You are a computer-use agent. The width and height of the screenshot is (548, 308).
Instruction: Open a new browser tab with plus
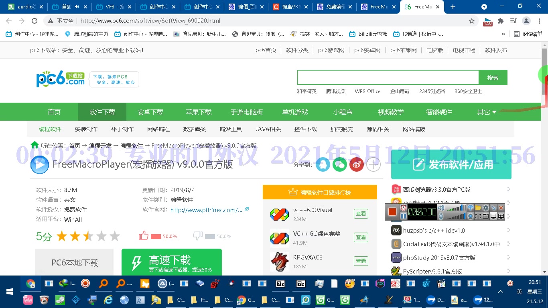[x=453, y=7]
